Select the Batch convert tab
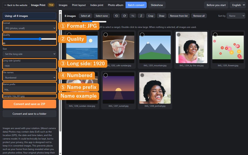248x155 pixels. pyautogui.click(x=136, y=5)
